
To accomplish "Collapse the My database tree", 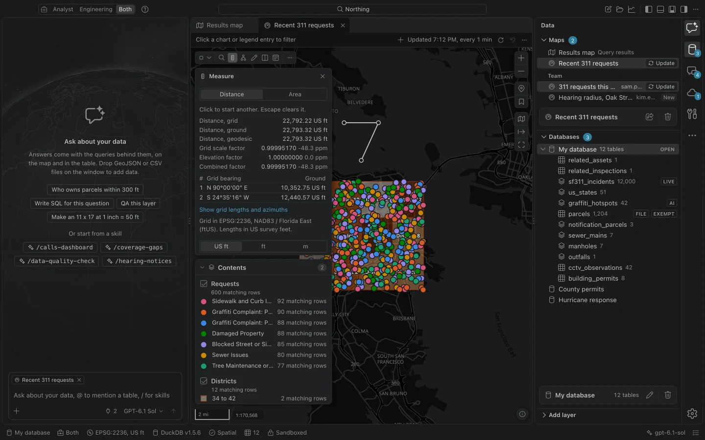I will [x=543, y=149].
